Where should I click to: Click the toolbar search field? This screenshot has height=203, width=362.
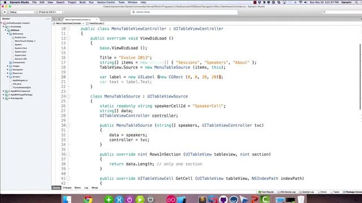click(342, 12)
